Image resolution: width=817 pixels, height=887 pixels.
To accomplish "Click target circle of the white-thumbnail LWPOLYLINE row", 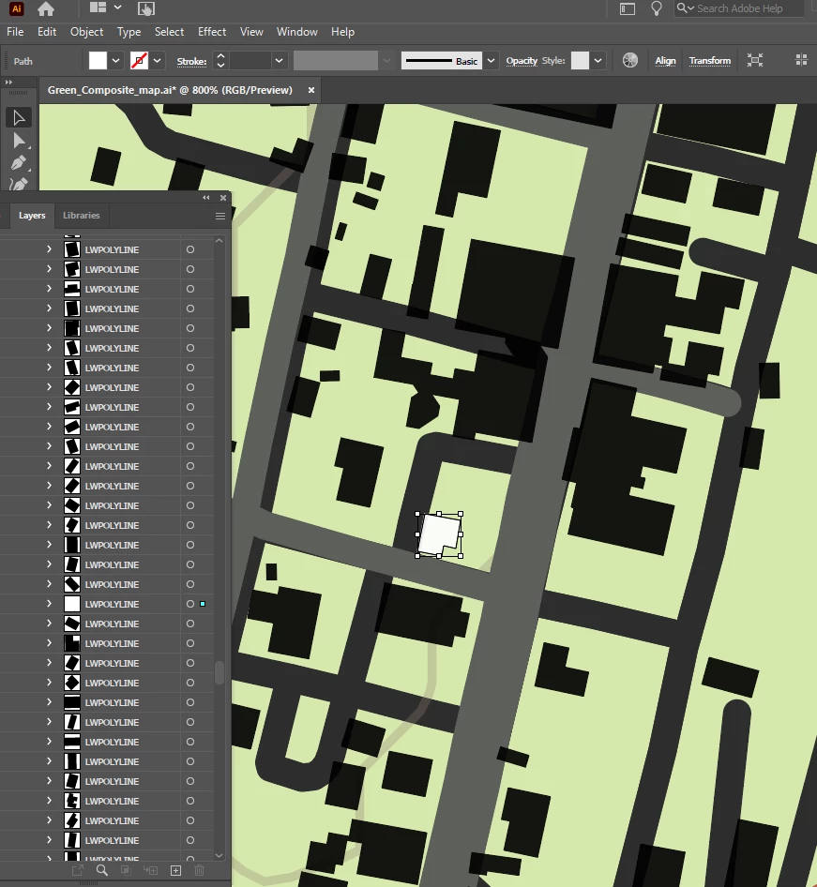I will pyautogui.click(x=190, y=604).
